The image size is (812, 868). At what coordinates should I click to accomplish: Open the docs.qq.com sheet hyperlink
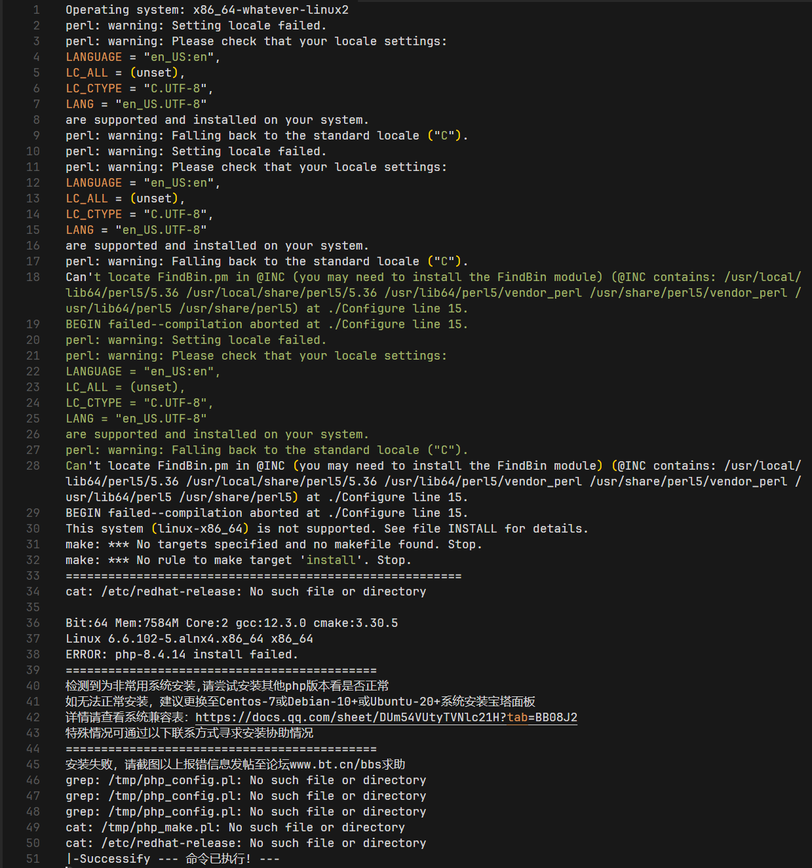(386, 717)
